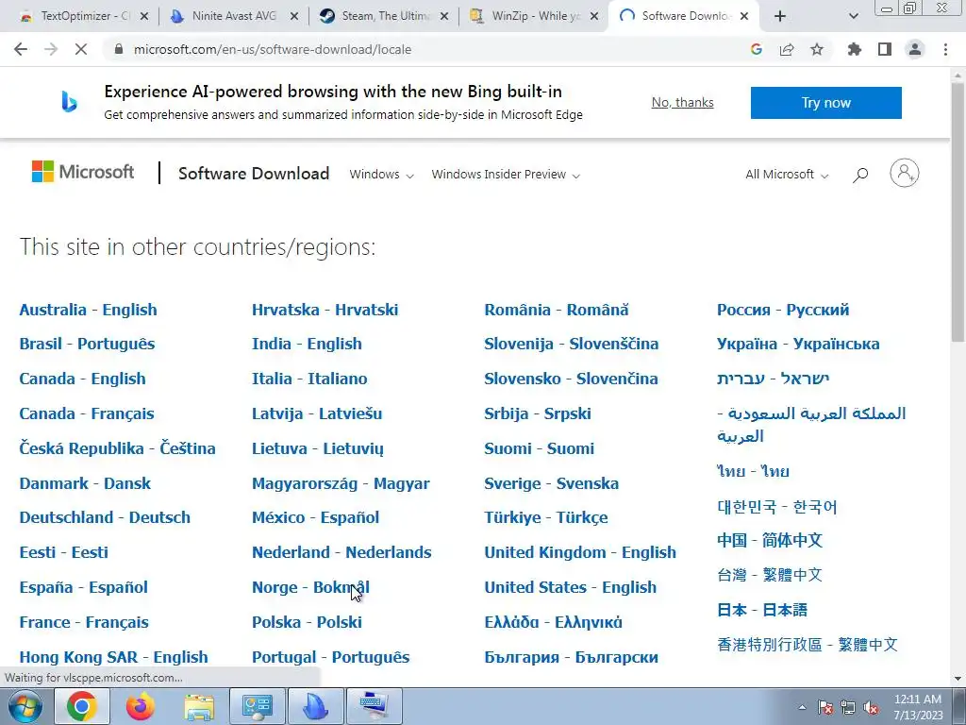Open the tab search chevron
Viewport: 966px width, 725px height.
[853, 16]
